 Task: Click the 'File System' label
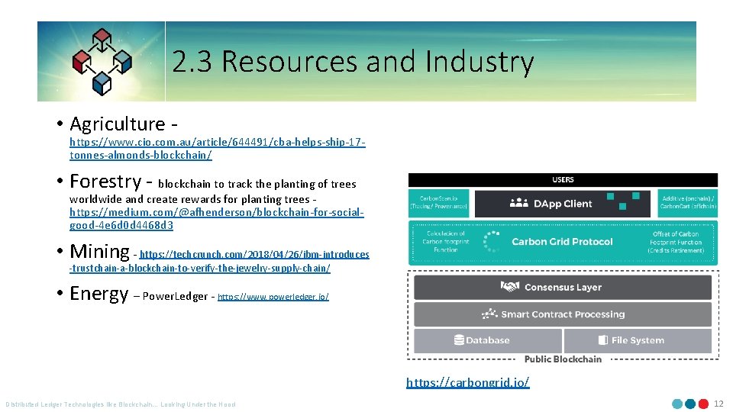[638, 340]
